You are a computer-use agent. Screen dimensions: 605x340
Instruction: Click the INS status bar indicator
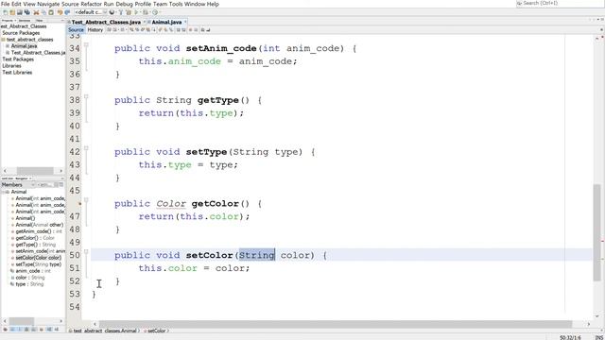[x=598, y=338]
